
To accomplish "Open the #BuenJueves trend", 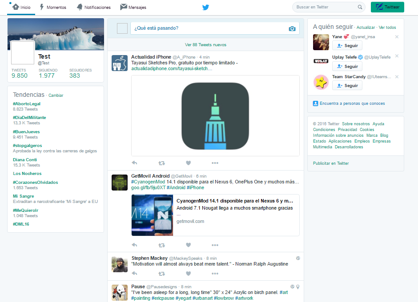I will point(26,131).
